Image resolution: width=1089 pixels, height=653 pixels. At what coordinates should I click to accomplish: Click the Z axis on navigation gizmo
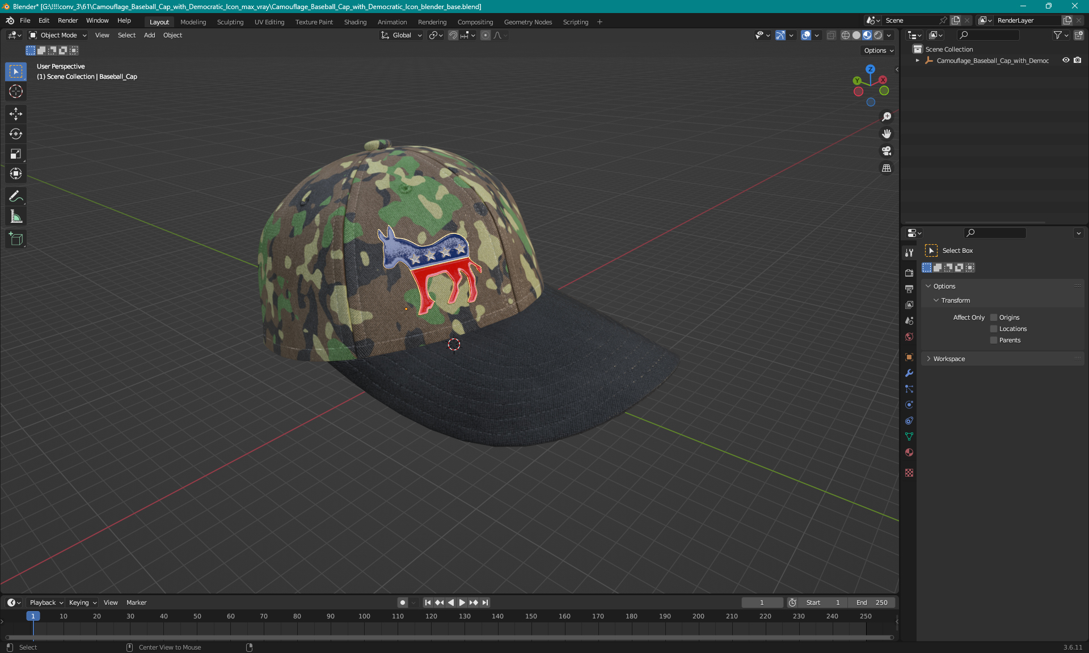point(870,69)
